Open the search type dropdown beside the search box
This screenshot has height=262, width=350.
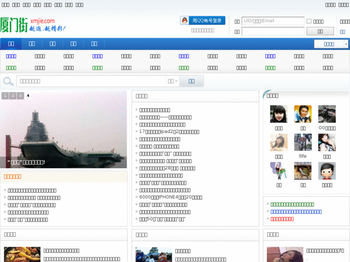172,81
